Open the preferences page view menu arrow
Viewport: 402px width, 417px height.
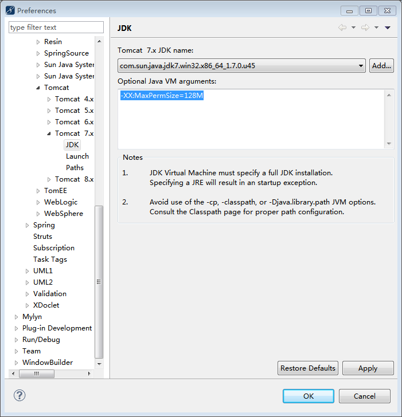(388, 27)
